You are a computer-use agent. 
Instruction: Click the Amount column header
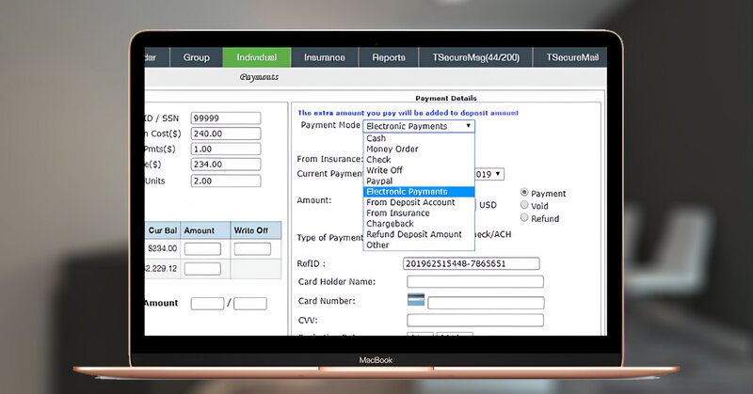(x=205, y=230)
